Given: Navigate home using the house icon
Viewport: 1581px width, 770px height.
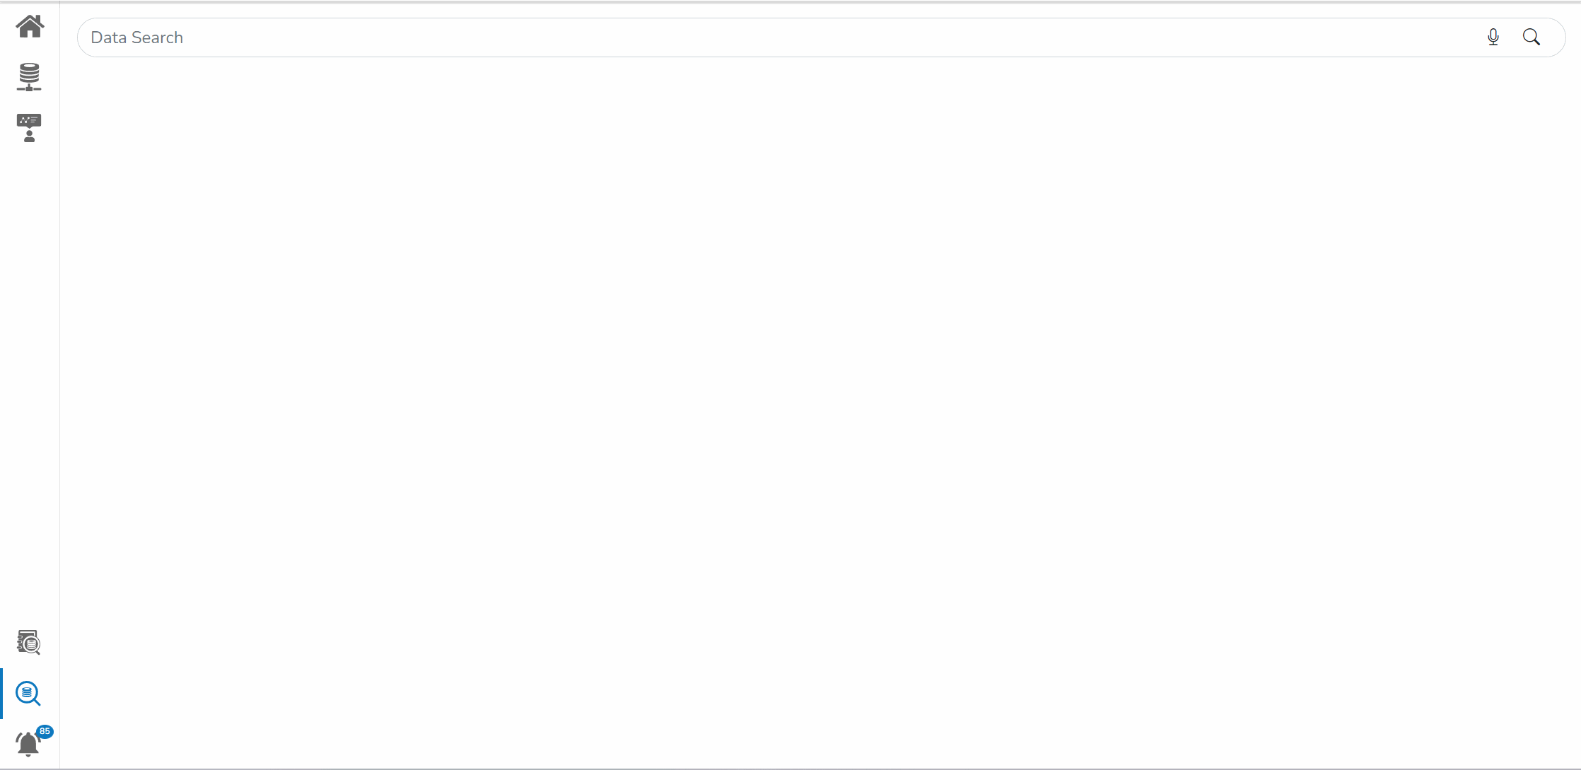Looking at the screenshot, I should 30,27.
